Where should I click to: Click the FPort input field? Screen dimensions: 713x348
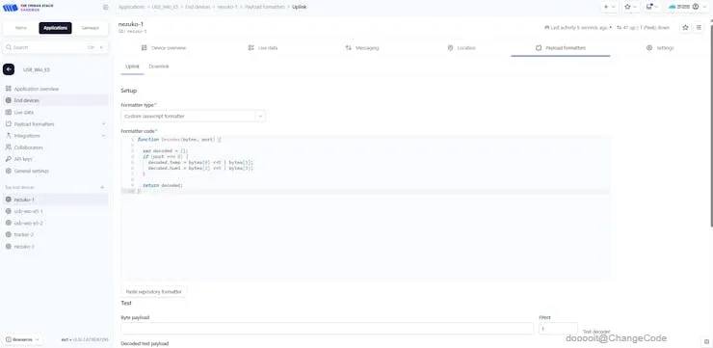pos(558,329)
